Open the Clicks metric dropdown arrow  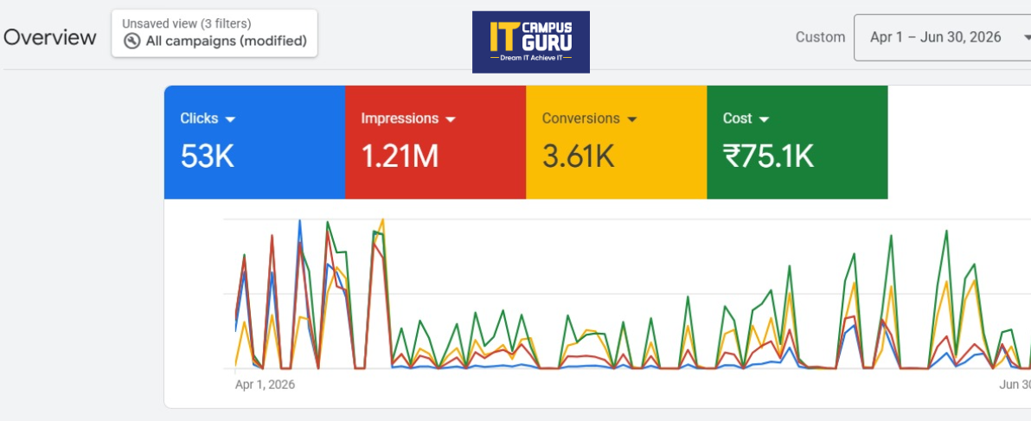tap(230, 119)
